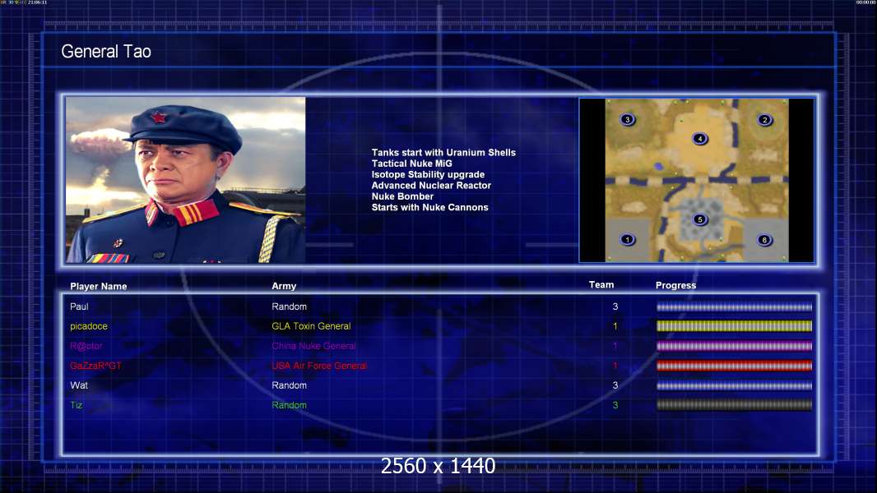The image size is (877, 493).
Task: Click player name 'picadoce'
Action: pyautogui.click(x=89, y=326)
